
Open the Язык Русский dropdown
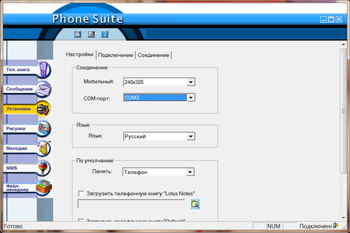[x=191, y=136]
